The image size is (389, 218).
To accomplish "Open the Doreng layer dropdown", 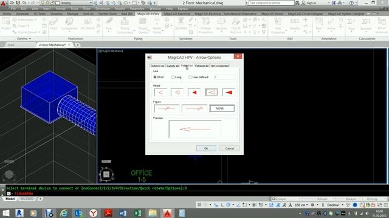I will [x=91, y=3].
